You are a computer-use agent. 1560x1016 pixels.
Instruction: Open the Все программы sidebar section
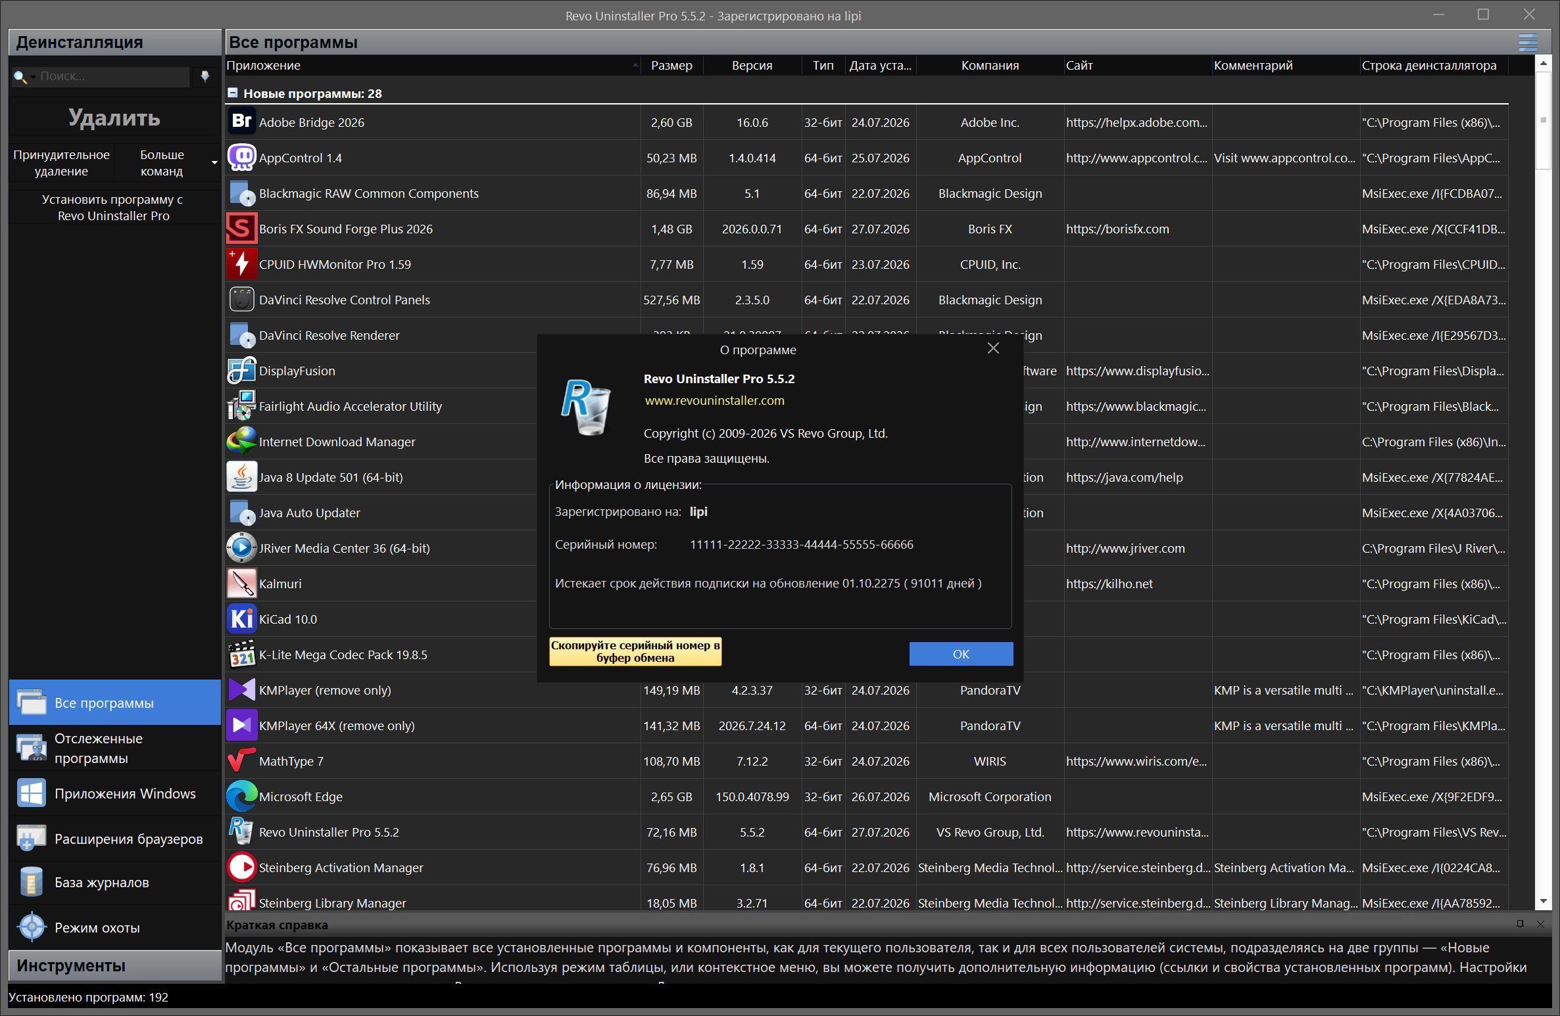click(x=115, y=703)
